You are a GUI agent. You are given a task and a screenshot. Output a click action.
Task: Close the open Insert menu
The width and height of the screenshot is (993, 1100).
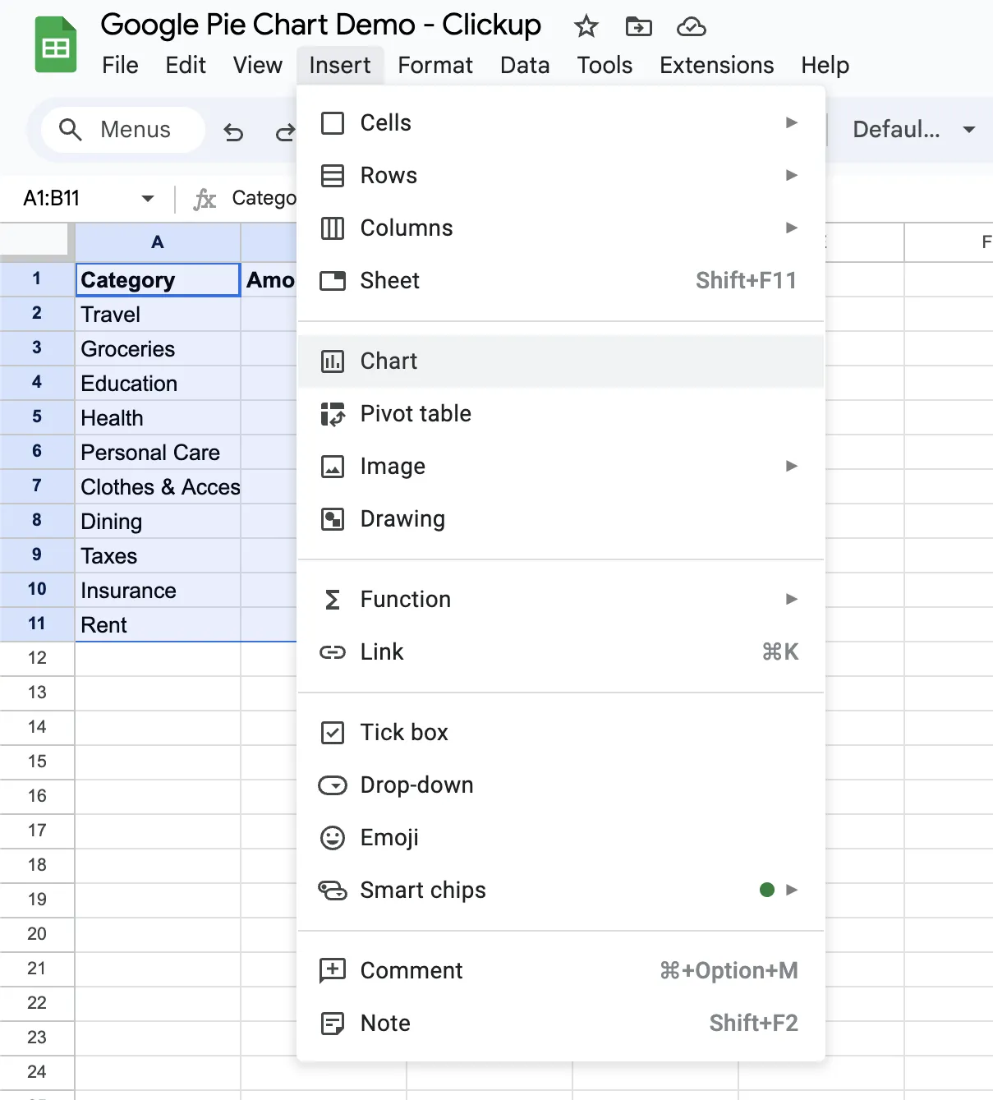coord(340,66)
